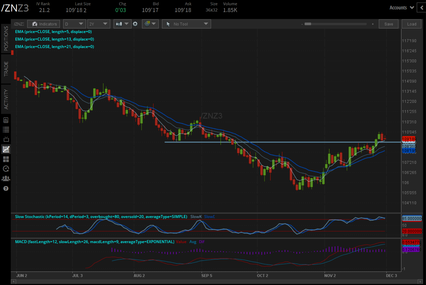Screen dimensions: 426x285
Task: Open the live TV icon in sidebar
Action: point(6,139)
